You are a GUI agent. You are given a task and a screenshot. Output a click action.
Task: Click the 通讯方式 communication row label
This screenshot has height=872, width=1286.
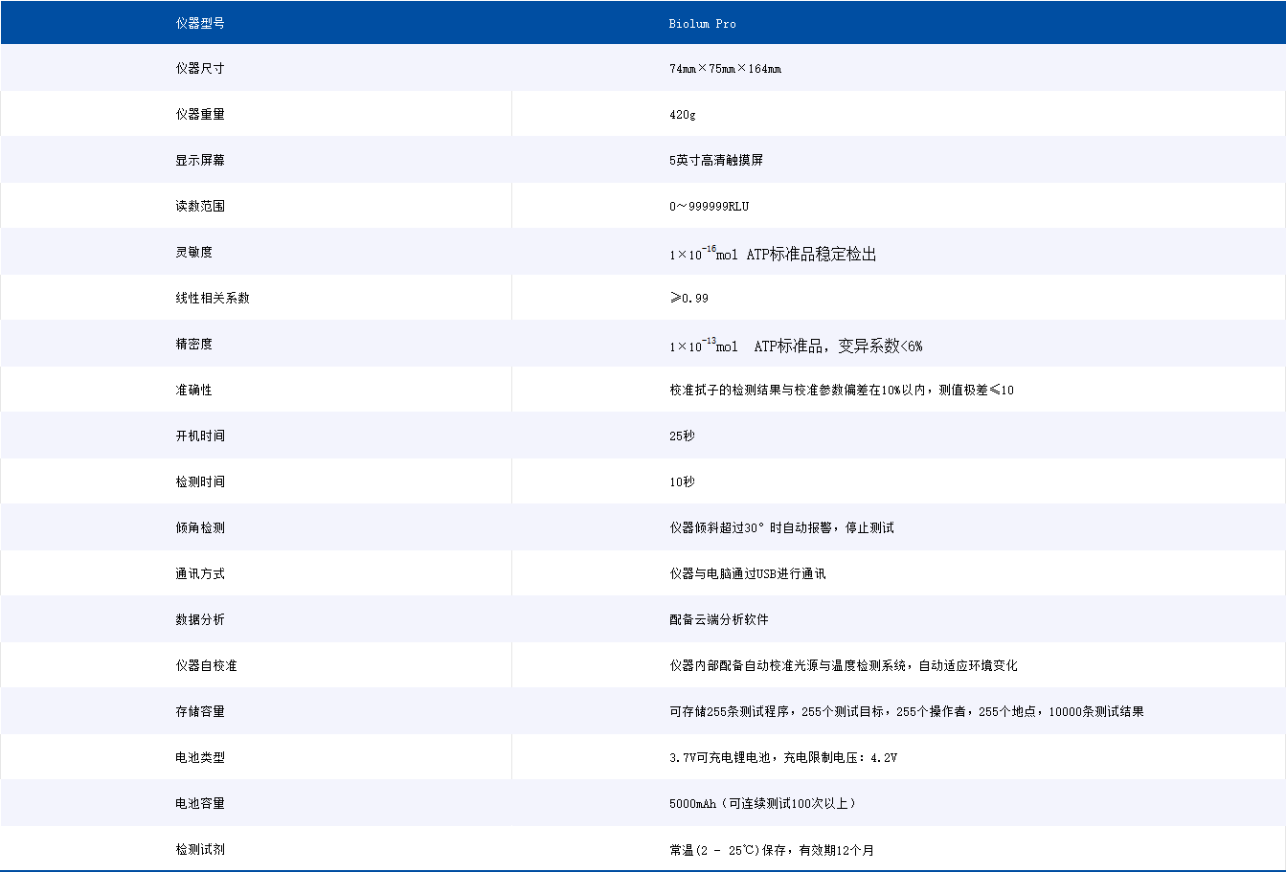[x=198, y=572]
